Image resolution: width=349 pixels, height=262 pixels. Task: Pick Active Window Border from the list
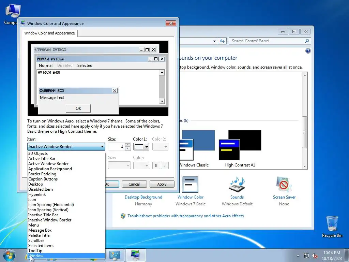click(66, 163)
